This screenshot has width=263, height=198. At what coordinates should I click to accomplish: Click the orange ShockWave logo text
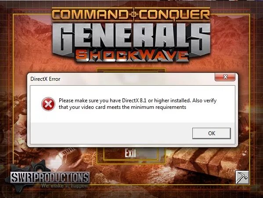pos(132,56)
